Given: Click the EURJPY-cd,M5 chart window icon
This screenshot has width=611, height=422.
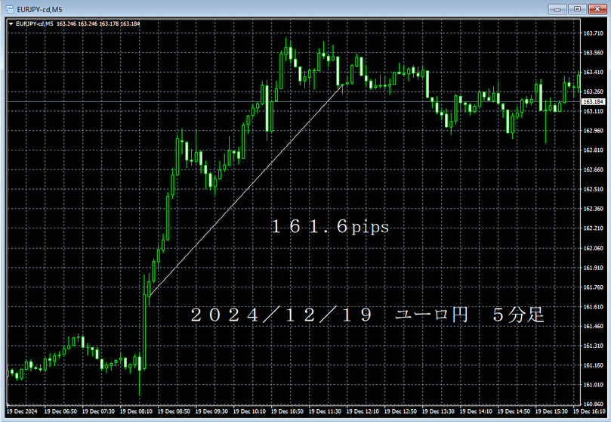Looking at the screenshot, I should tap(10, 9).
